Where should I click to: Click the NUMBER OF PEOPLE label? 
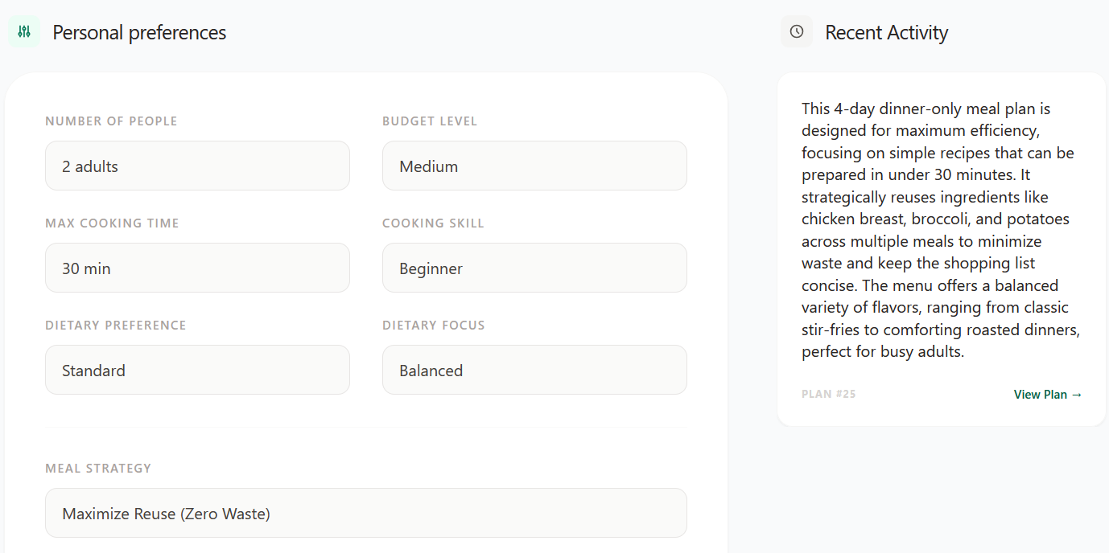click(x=111, y=121)
